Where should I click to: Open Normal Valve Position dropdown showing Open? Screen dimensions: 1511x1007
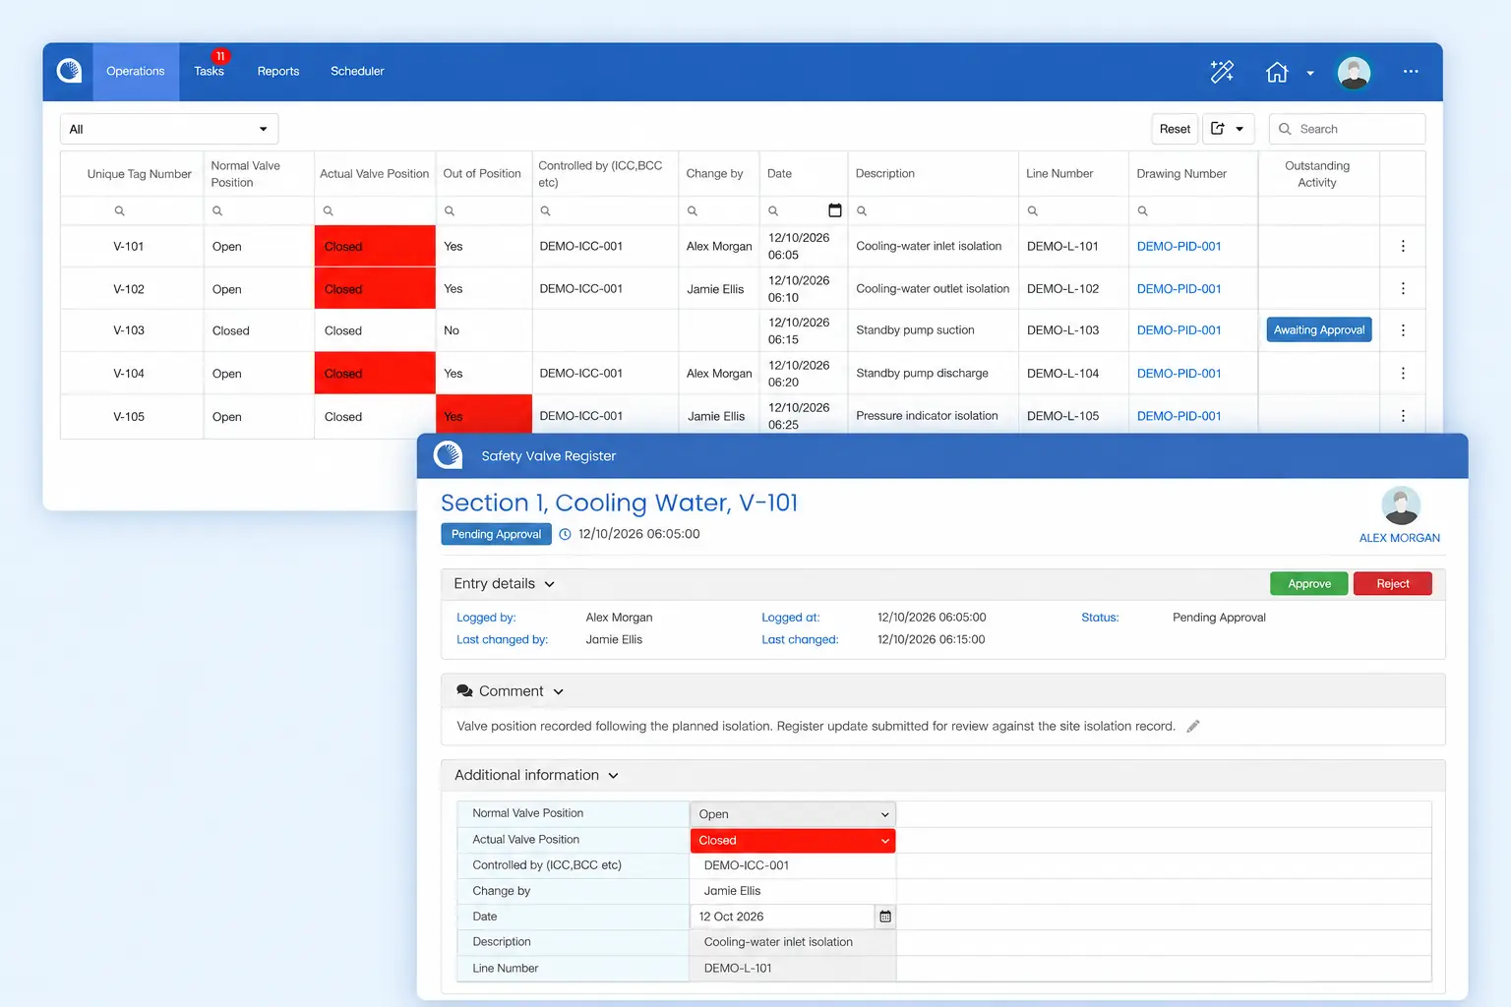(x=793, y=814)
